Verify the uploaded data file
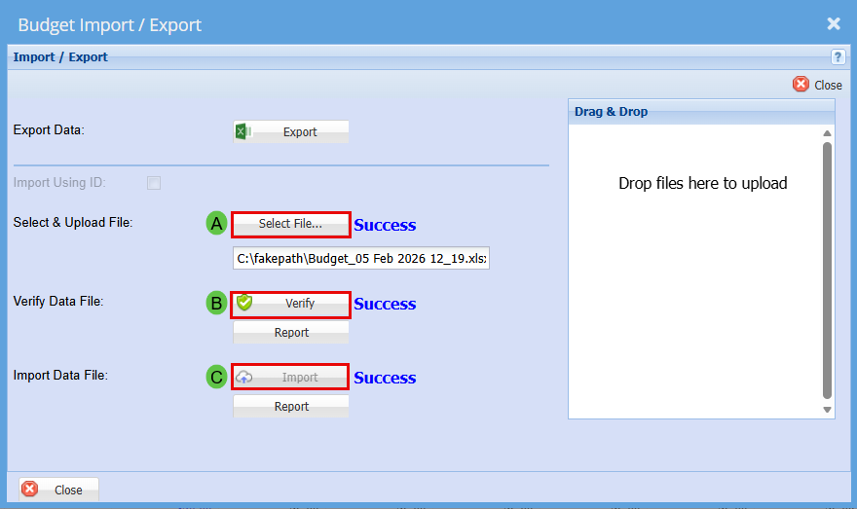 [291, 305]
